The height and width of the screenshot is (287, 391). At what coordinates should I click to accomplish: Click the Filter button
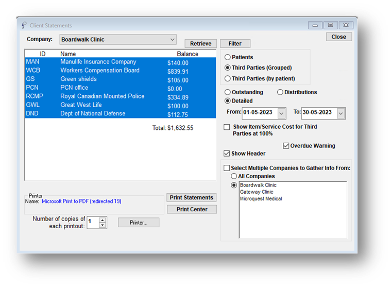tap(235, 44)
